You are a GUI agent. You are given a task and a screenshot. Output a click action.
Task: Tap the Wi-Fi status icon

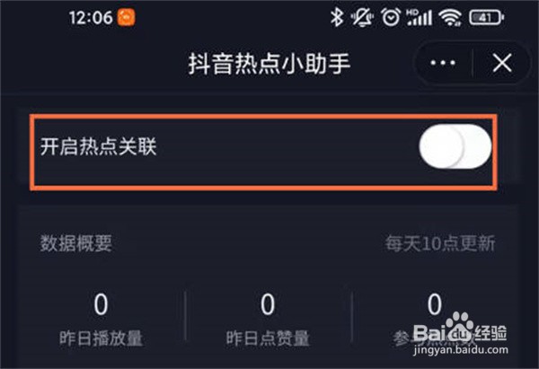click(x=451, y=18)
